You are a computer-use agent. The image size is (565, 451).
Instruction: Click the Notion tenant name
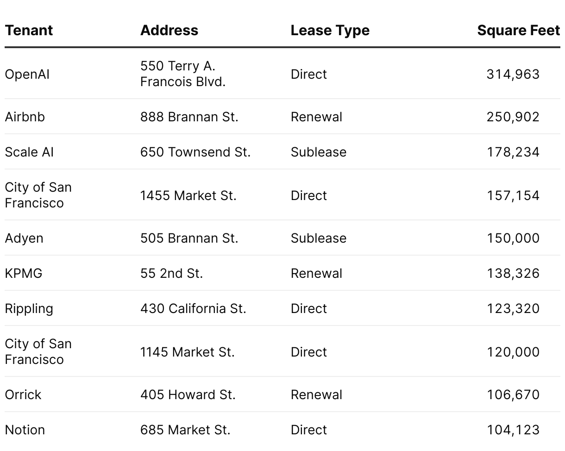(25, 430)
